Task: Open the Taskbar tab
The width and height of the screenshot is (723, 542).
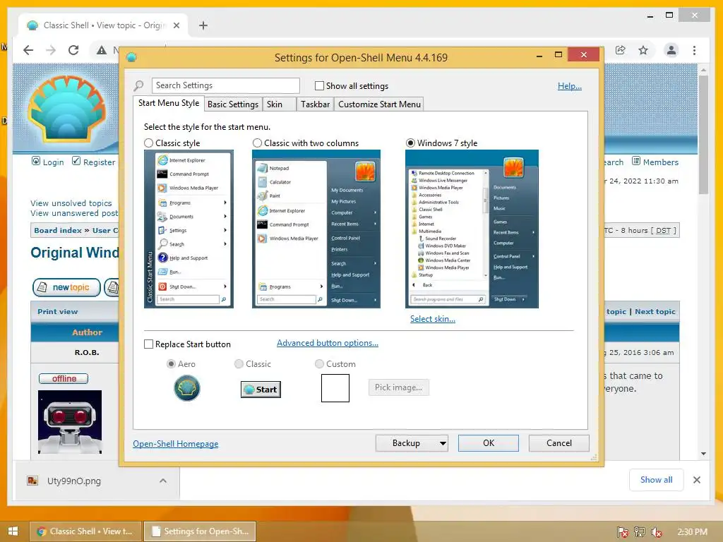Action: coord(315,104)
